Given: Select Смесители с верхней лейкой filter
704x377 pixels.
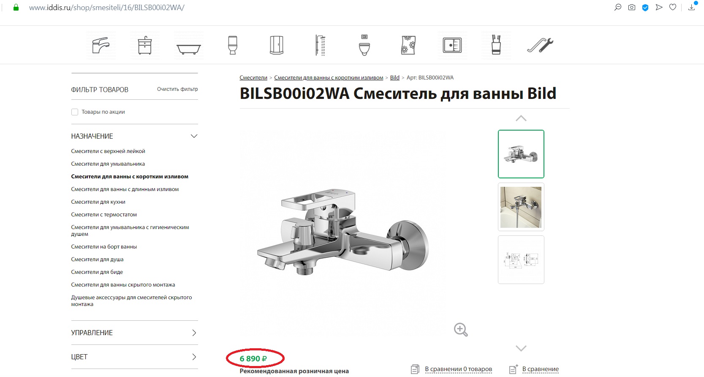Looking at the screenshot, I should coord(108,151).
